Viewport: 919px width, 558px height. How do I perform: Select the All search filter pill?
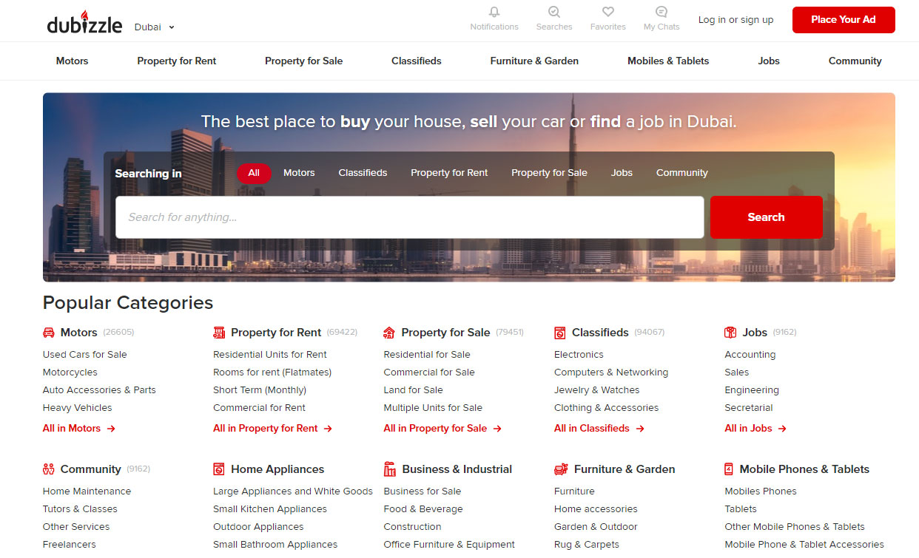tap(254, 173)
